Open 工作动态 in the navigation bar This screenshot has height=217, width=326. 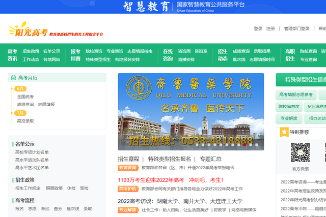pos(31,59)
